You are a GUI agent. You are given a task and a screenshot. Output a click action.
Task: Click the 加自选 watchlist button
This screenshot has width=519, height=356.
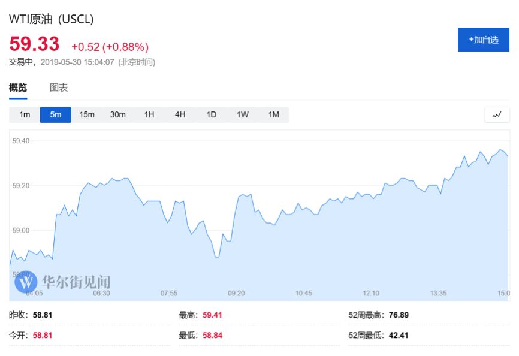pos(483,40)
